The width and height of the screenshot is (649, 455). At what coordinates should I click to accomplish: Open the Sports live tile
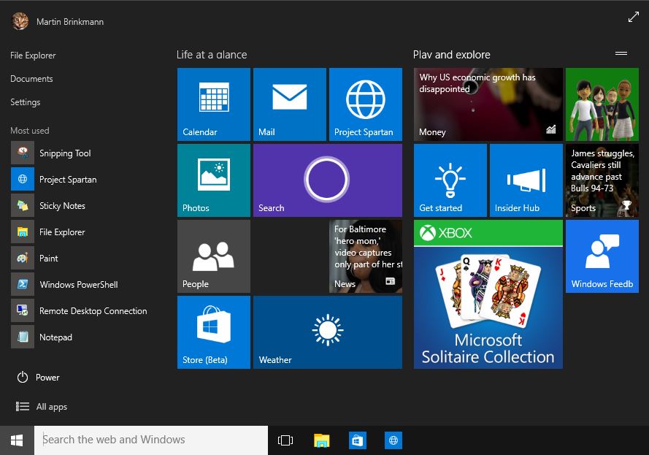pos(602,180)
